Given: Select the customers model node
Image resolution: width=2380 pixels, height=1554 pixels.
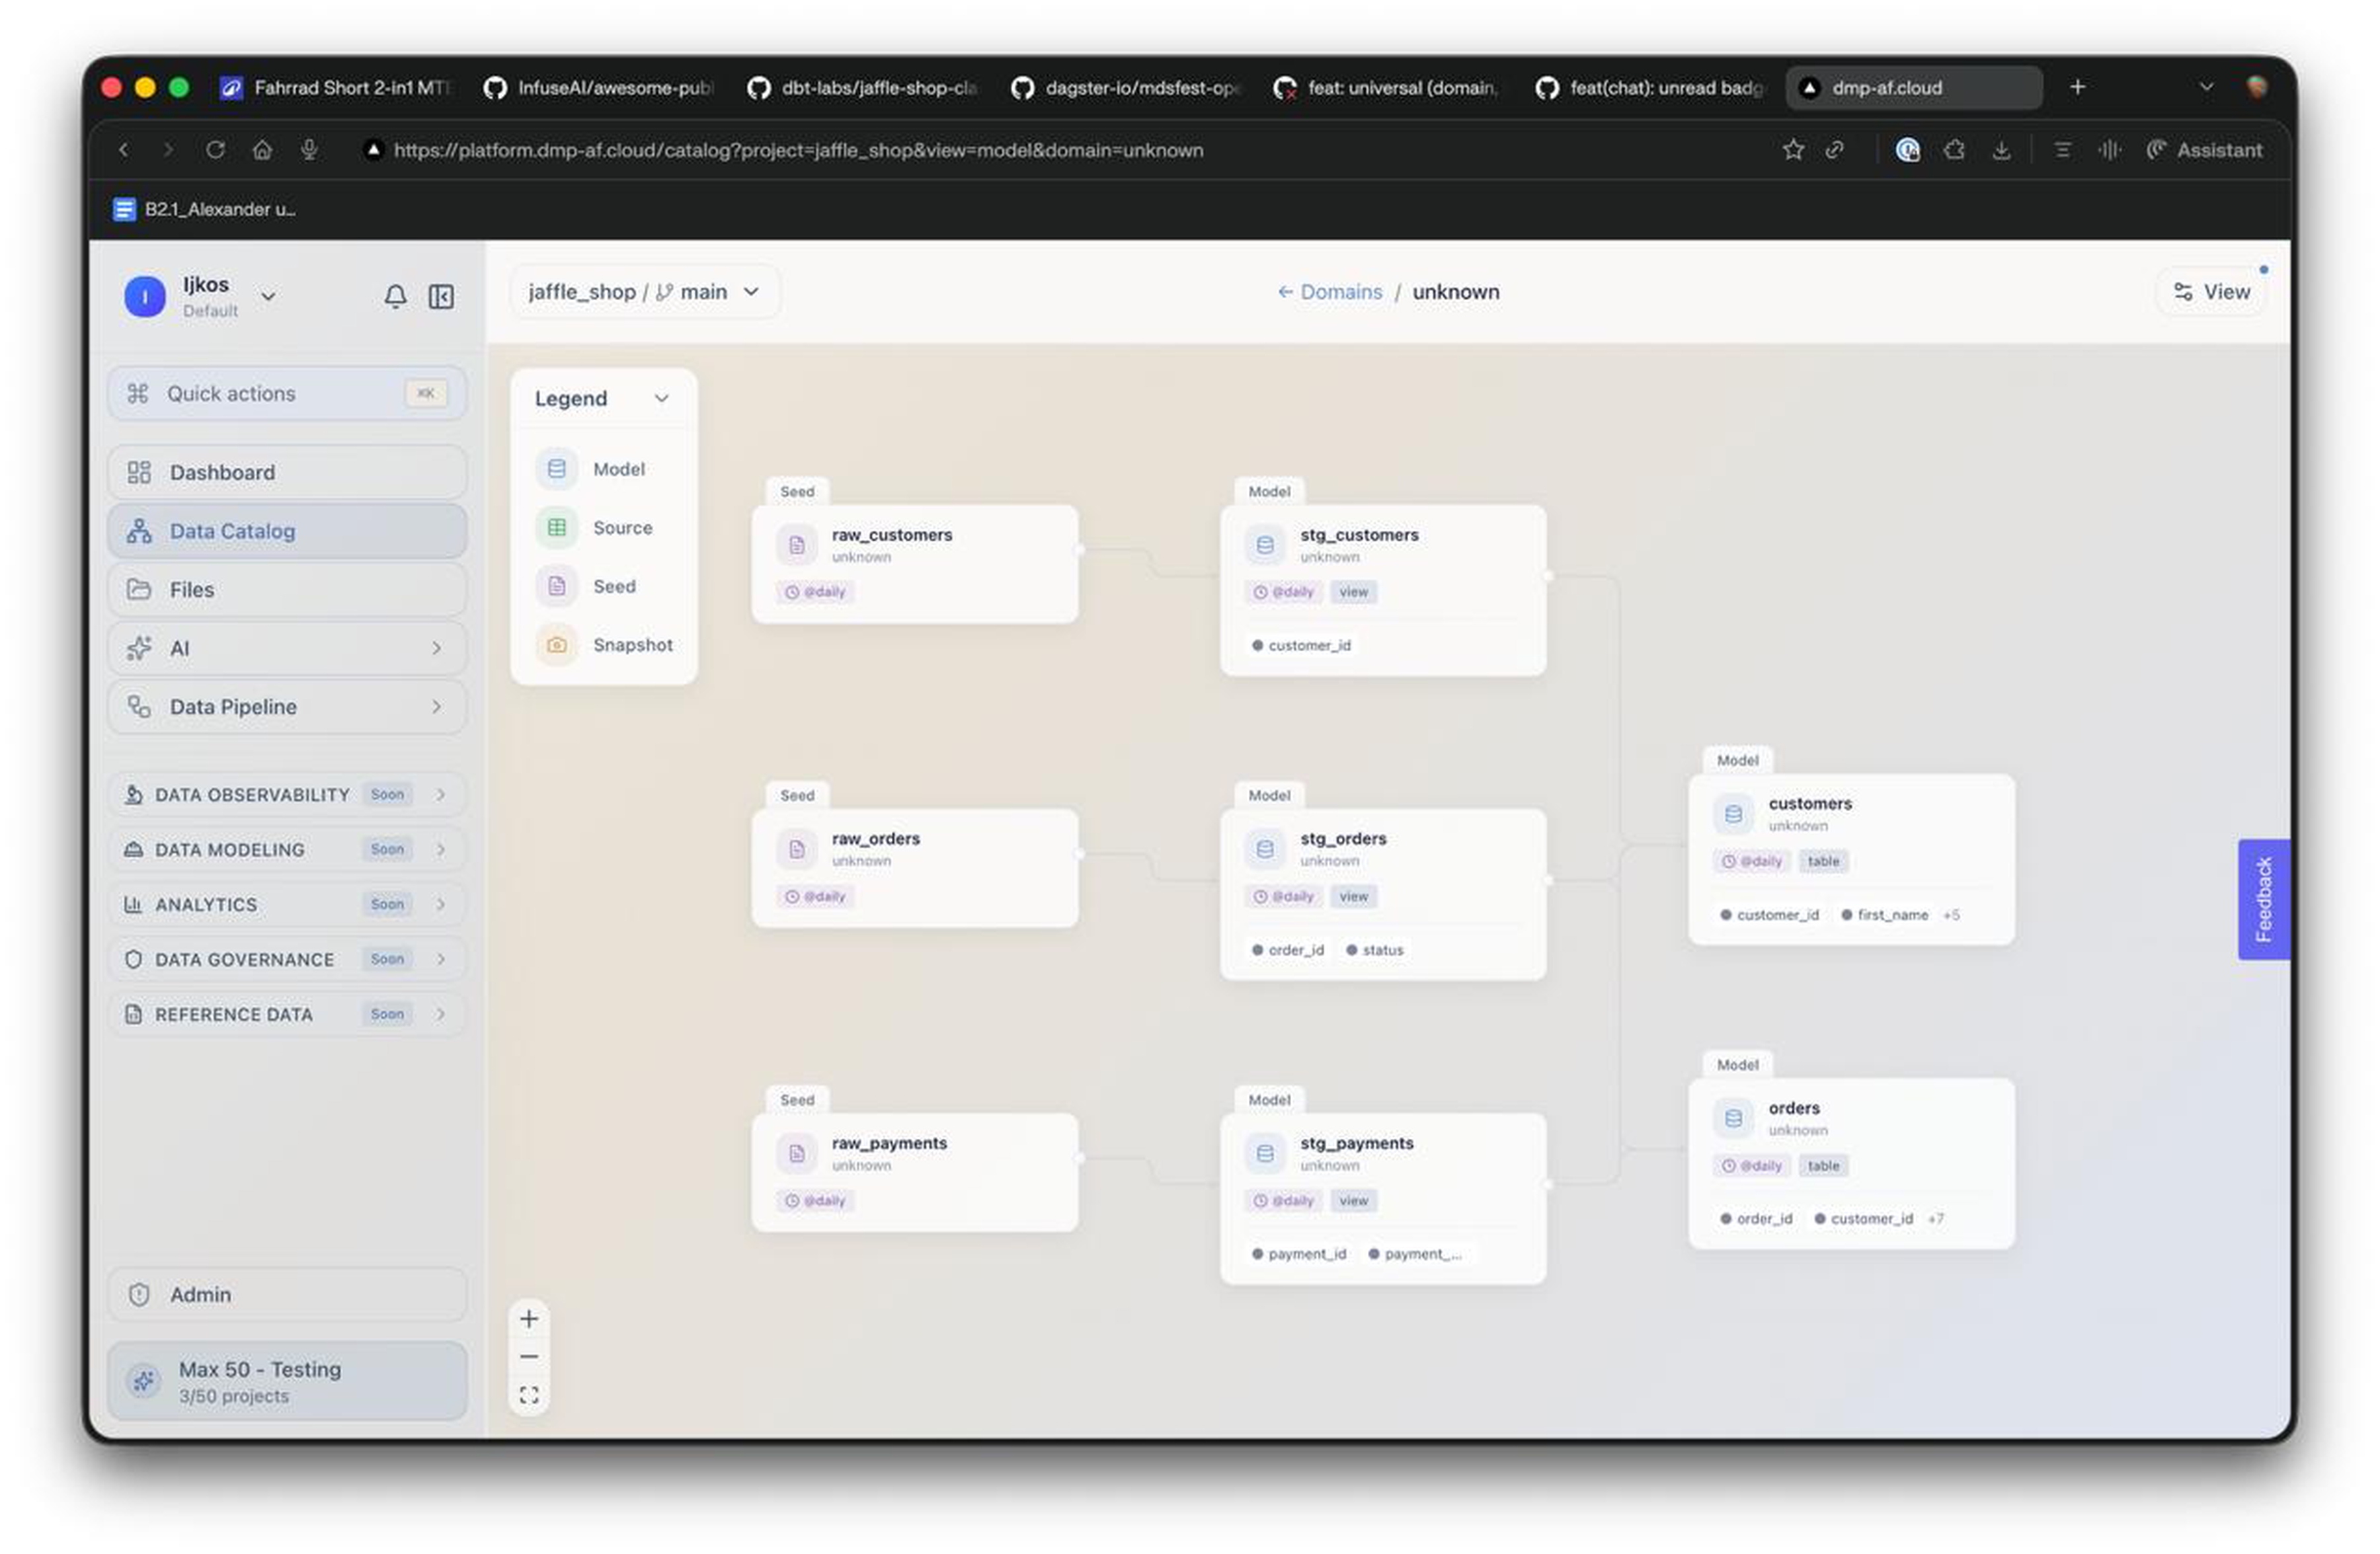Looking at the screenshot, I should click(1851, 859).
